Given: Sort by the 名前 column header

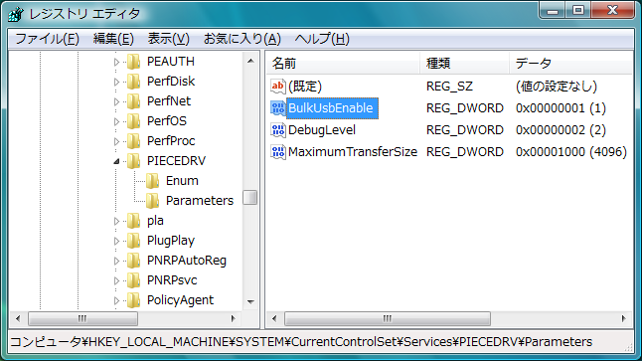Looking at the screenshot, I should pyautogui.click(x=343, y=63).
